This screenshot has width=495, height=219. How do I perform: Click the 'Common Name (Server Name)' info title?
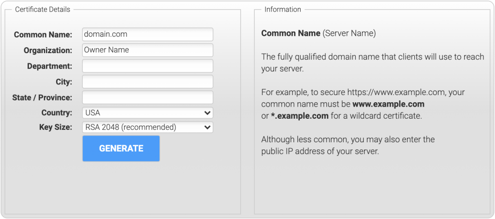click(x=319, y=33)
